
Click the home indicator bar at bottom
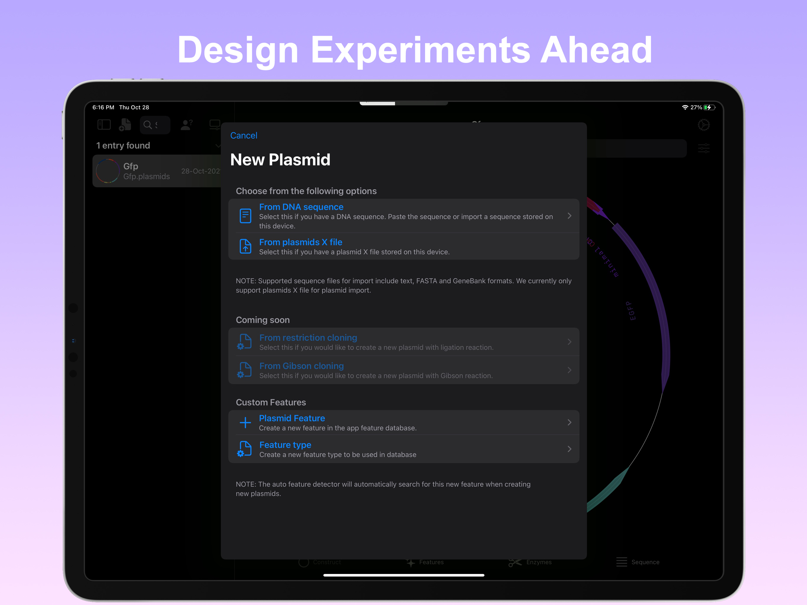click(x=403, y=575)
